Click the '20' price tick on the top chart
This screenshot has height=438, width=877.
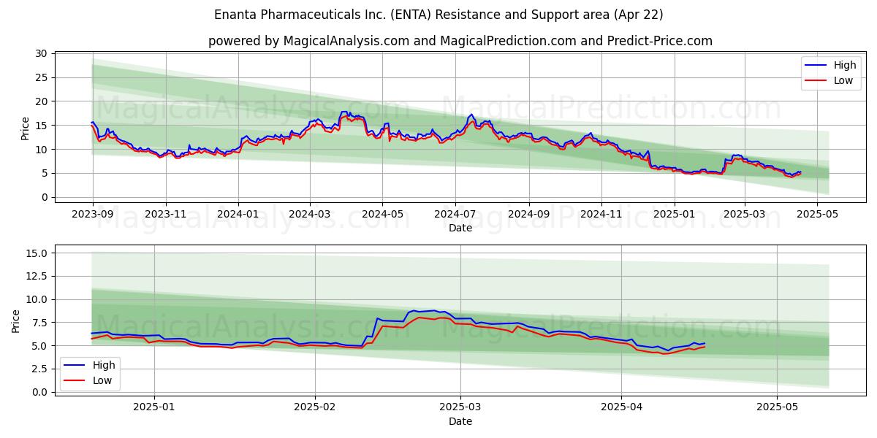41,101
